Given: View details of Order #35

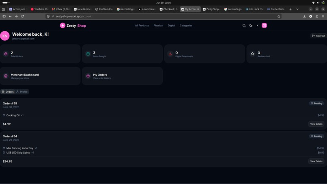Looking at the screenshot, I should [x=316, y=124].
